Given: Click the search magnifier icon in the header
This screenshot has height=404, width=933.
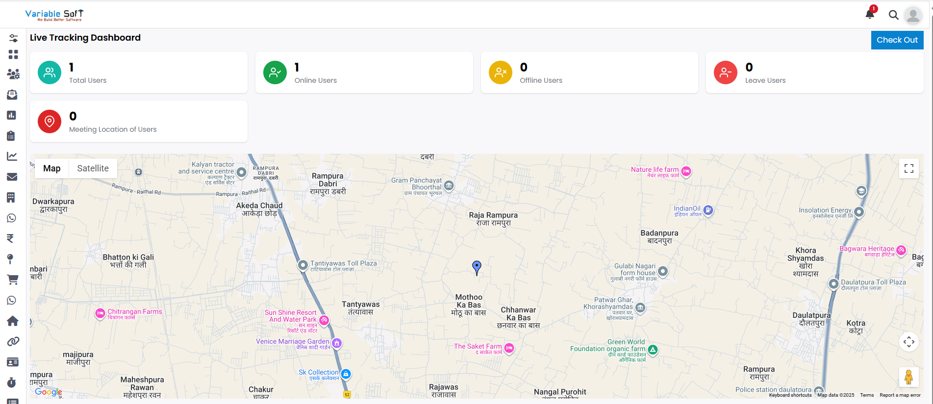Looking at the screenshot, I should pos(894,15).
